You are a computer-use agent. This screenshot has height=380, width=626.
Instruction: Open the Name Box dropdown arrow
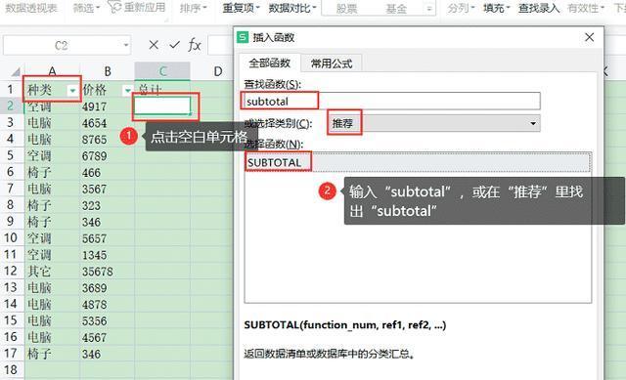tap(126, 46)
